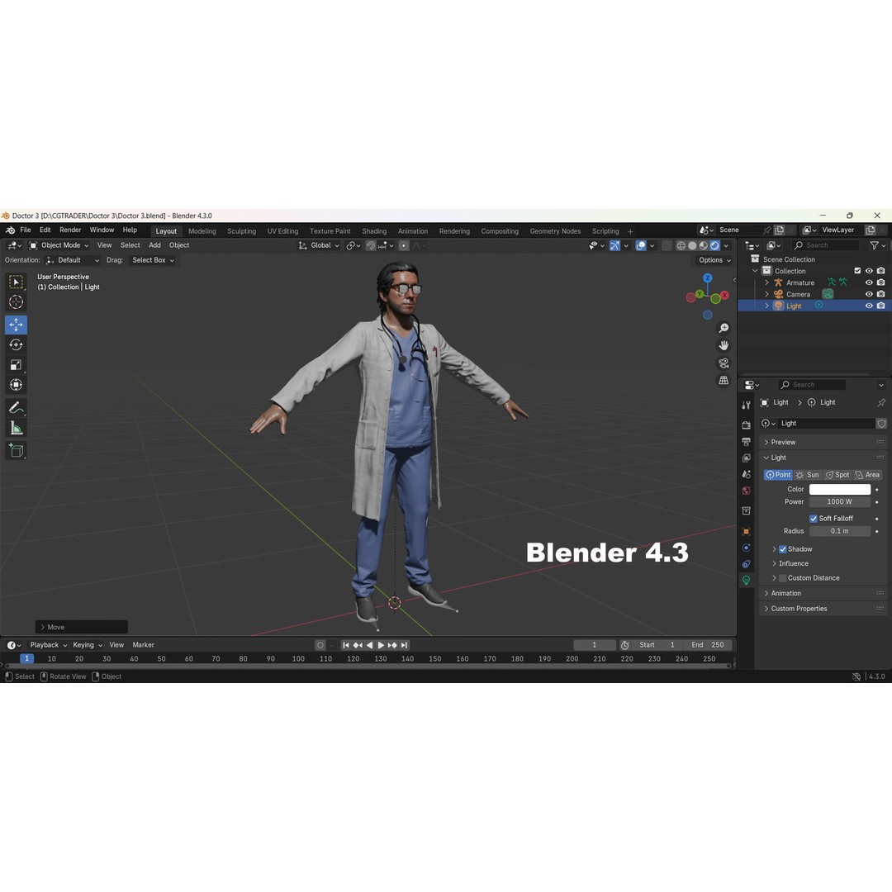This screenshot has width=892, height=892.
Task: Open the viewport Options dropdown
Action: [x=714, y=260]
